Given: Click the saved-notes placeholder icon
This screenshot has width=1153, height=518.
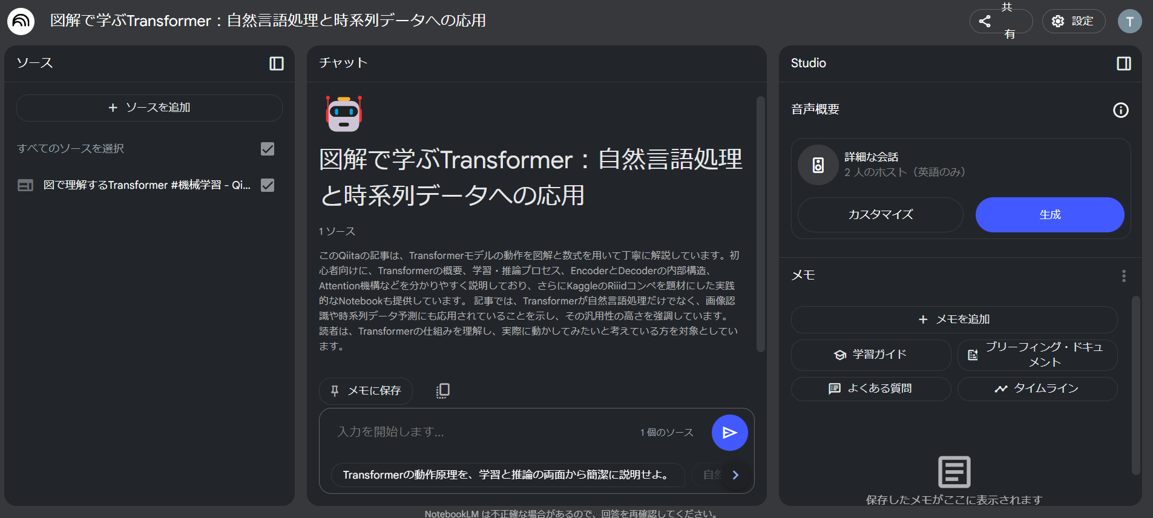Looking at the screenshot, I should click(x=954, y=472).
